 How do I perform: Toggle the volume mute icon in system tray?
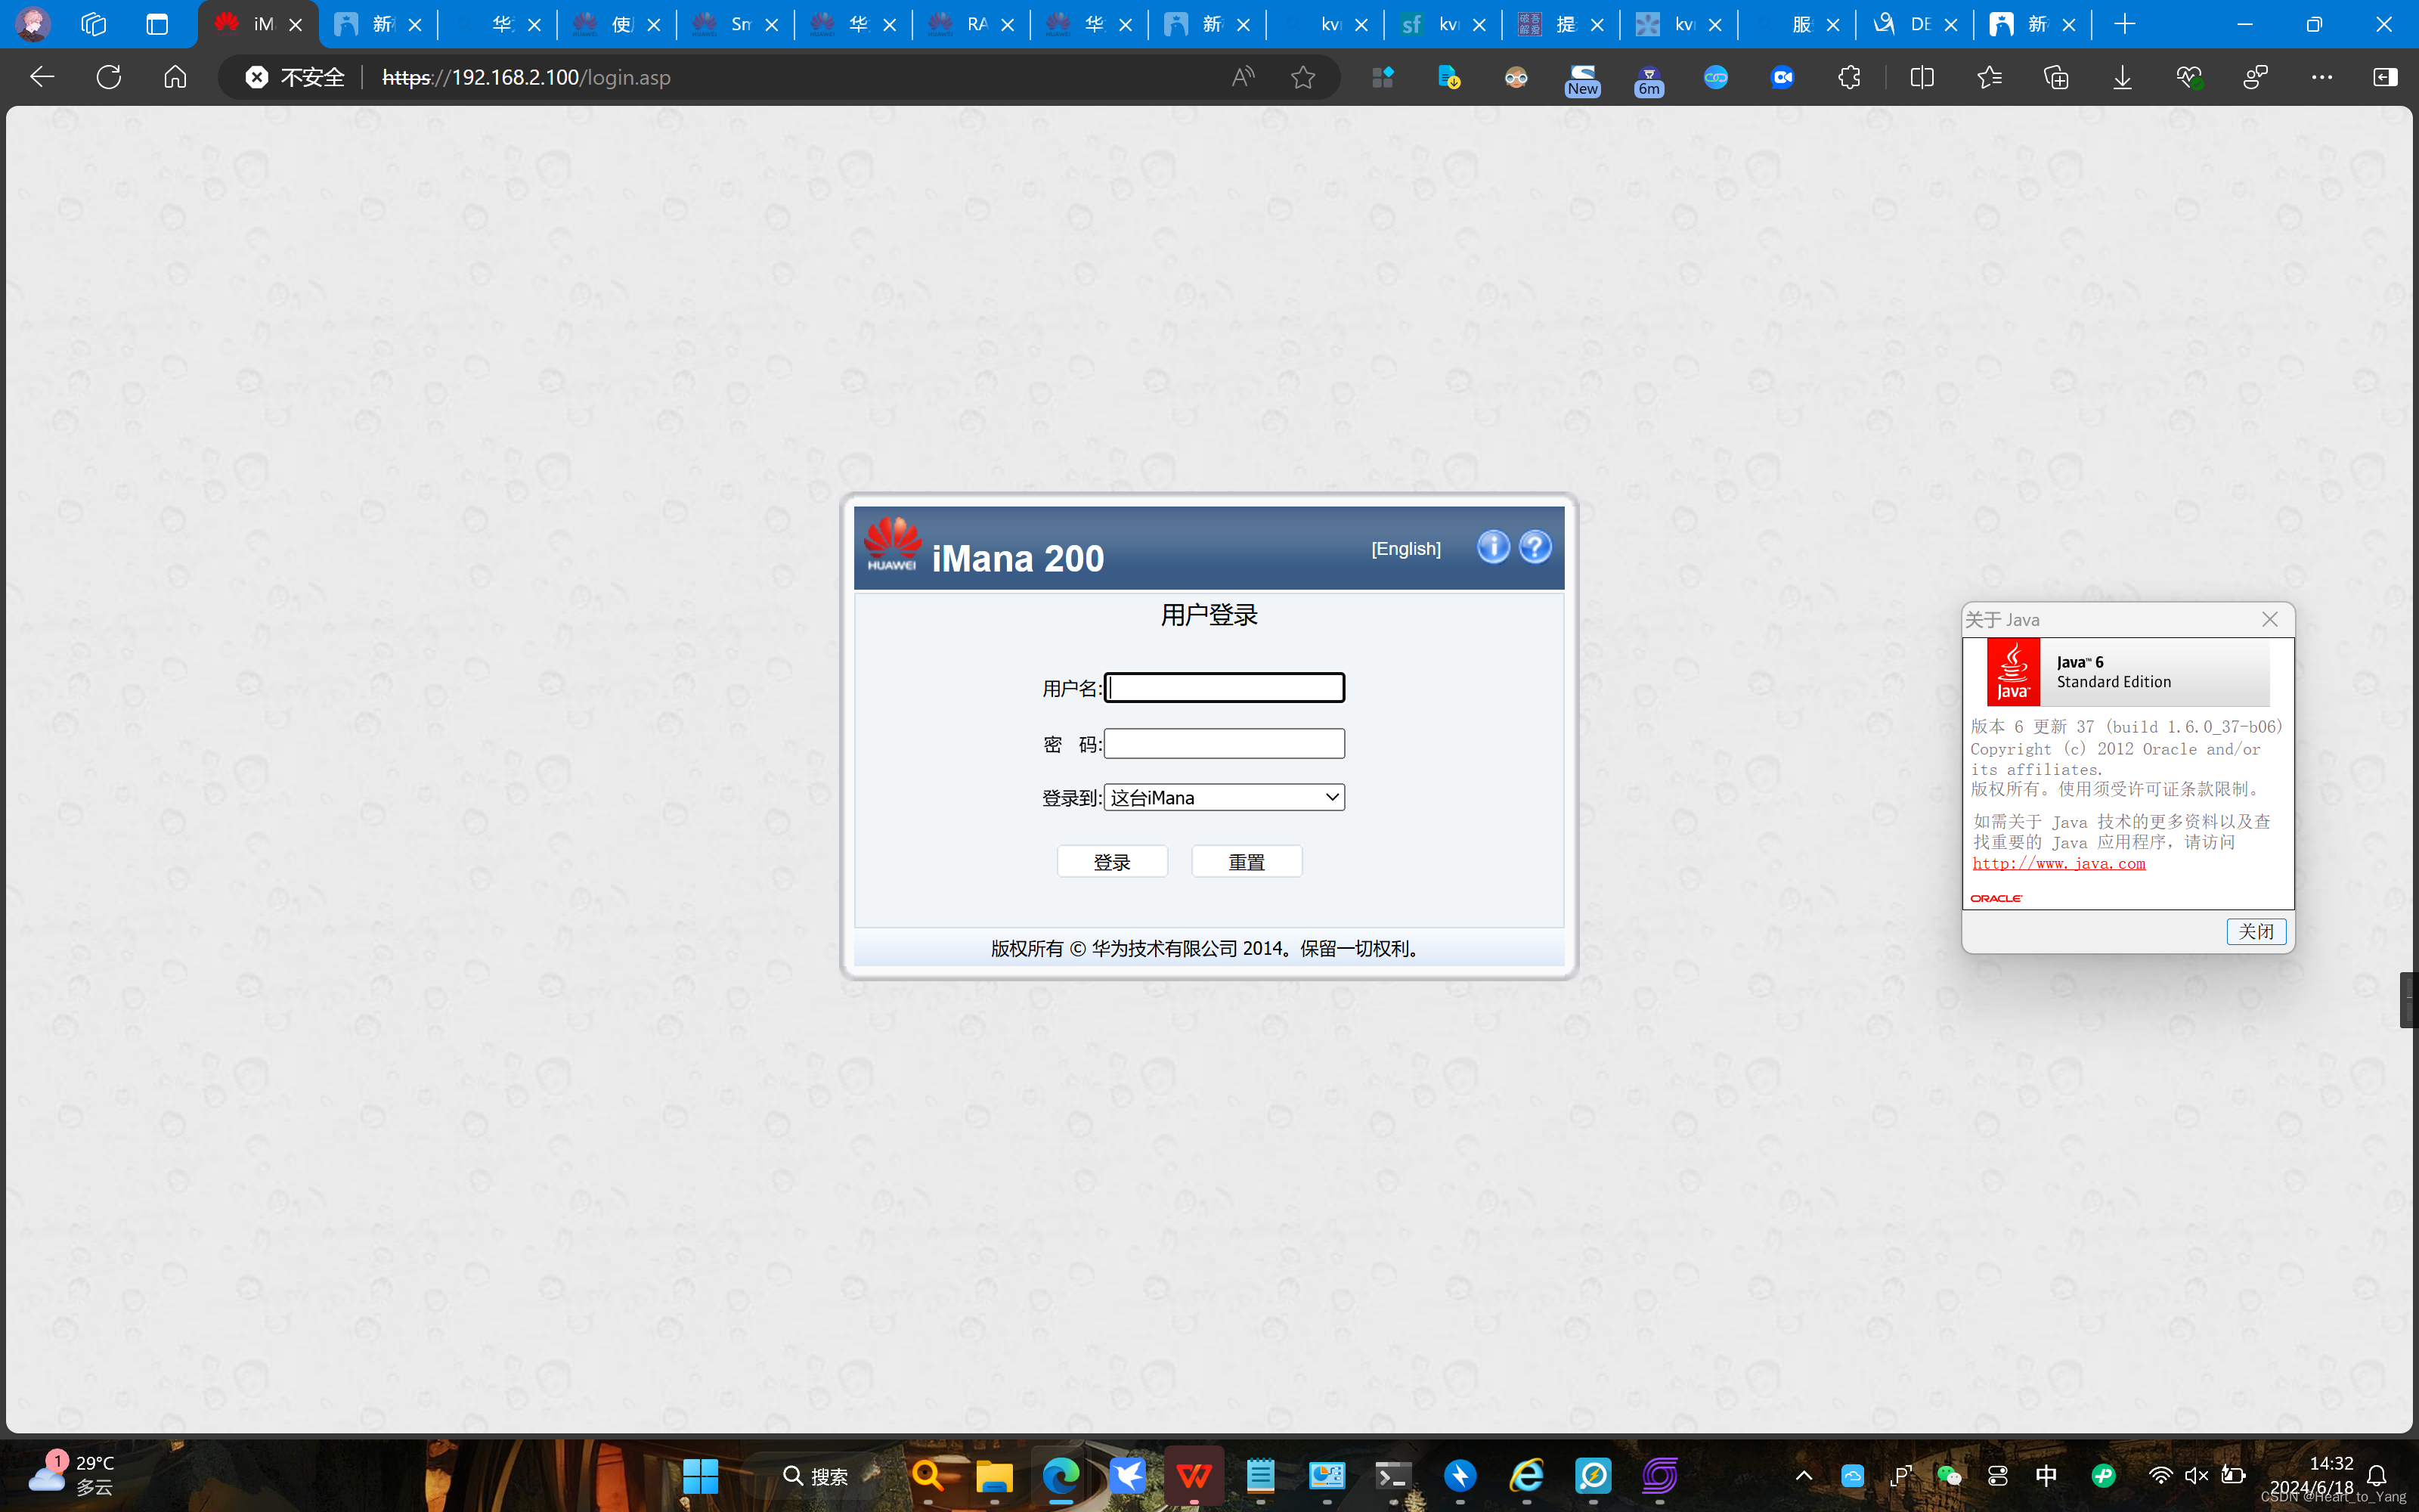2196,1476
